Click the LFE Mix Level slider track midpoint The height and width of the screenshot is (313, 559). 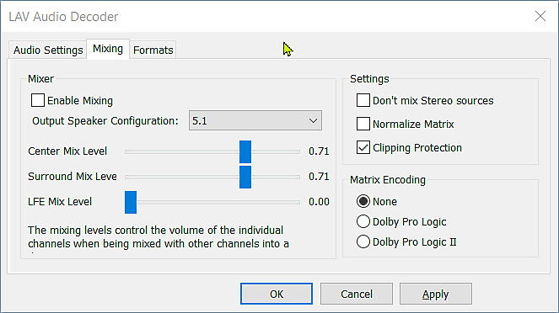point(212,202)
